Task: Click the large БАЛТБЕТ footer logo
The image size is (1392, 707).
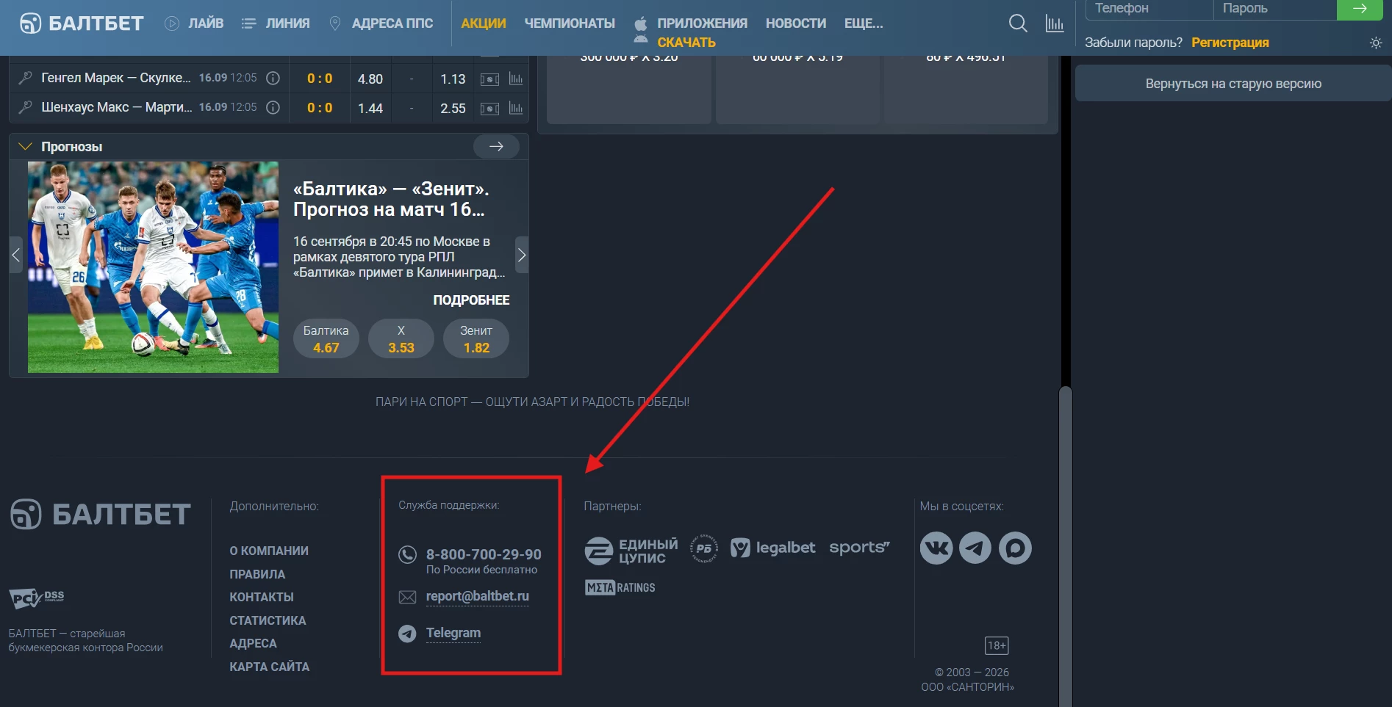Action: point(101,514)
